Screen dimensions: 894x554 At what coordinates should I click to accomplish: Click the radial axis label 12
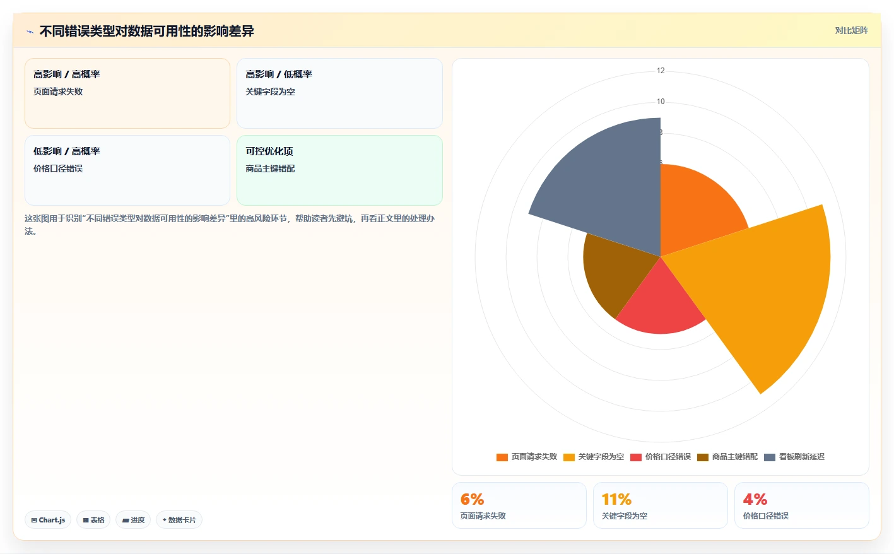[x=661, y=71]
